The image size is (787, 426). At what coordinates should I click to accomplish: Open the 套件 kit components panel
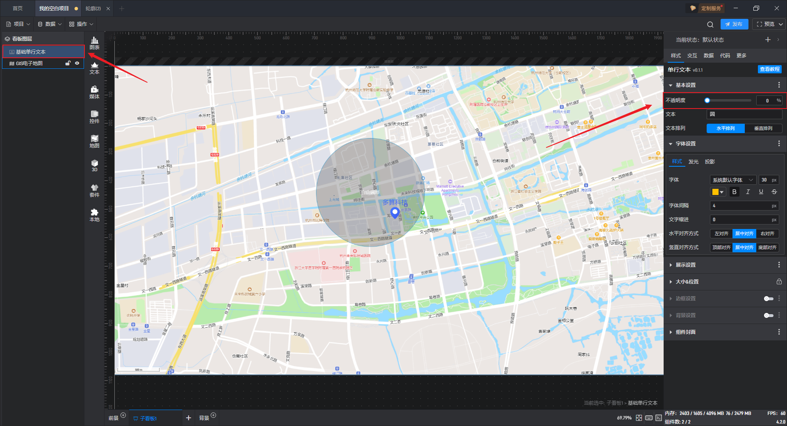[x=94, y=190]
